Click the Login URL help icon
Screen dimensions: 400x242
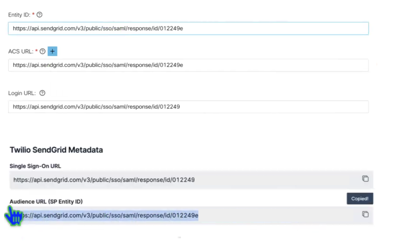click(x=42, y=93)
